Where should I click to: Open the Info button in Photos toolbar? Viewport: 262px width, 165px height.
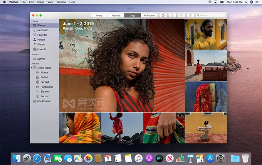tap(163, 15)
